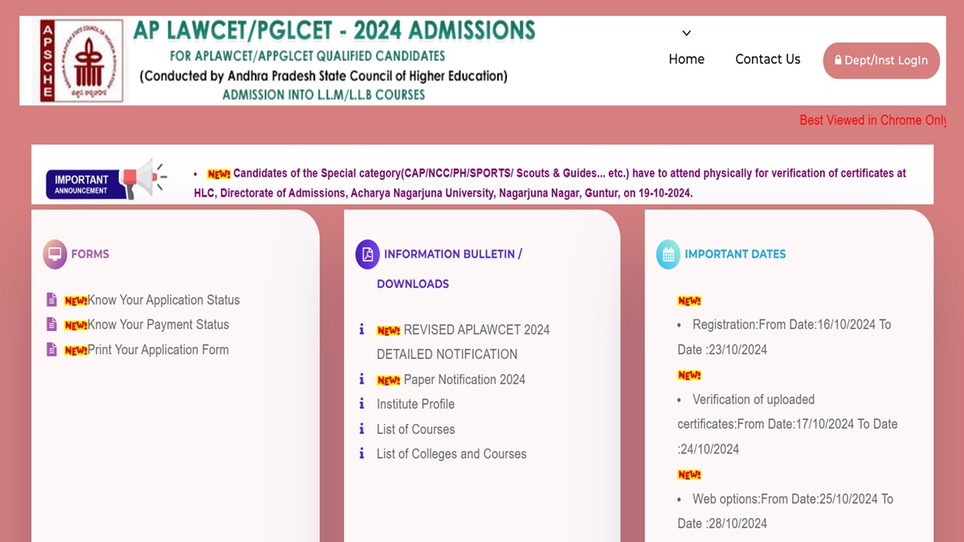Screen dimensions: 964x542
Task: Open the Institute Profile link
Action: coord(415,405)
